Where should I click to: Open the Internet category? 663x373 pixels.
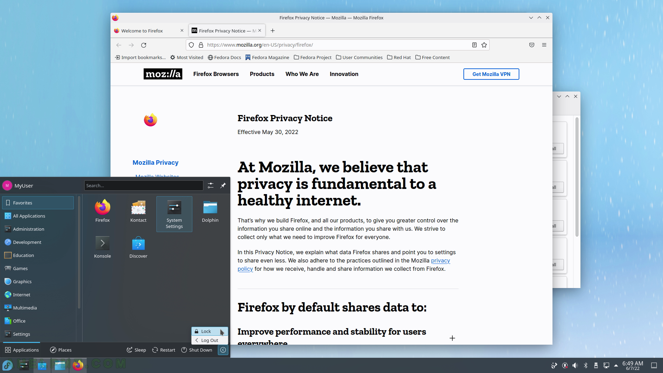[x=38, y=295]
